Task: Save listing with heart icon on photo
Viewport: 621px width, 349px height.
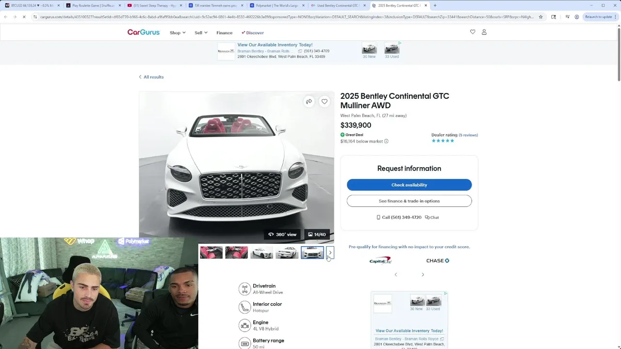Action: 325,101
